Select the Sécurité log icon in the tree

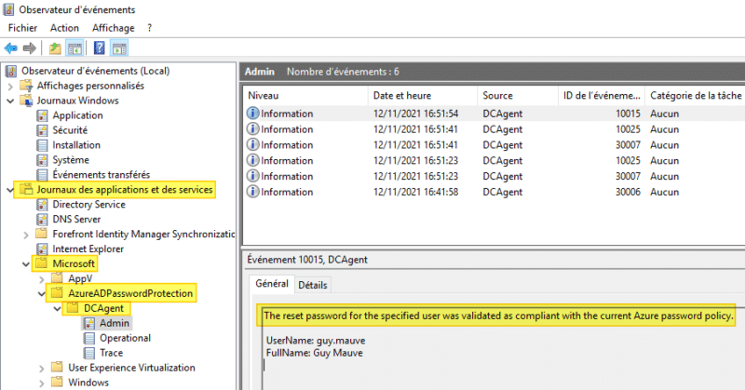[41, 130]
